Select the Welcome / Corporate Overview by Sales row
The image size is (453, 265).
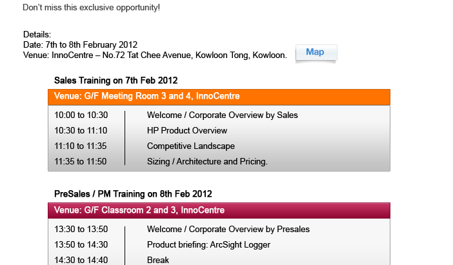tap(222, 115)
